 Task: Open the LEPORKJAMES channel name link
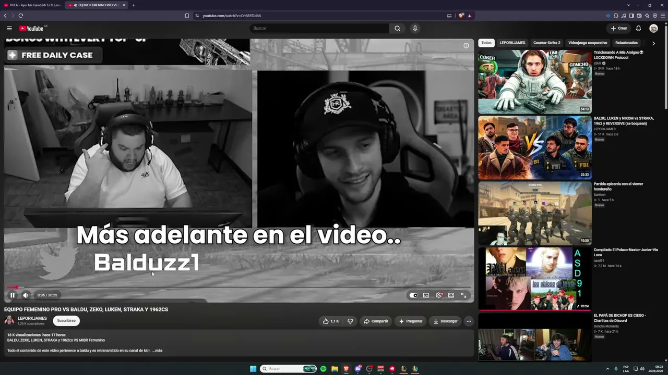click(32, 318)
